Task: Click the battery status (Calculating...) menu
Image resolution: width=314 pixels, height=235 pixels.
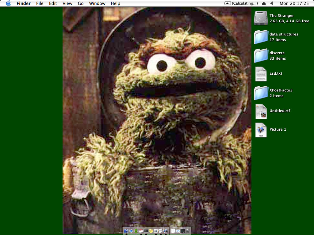Action: (241, 3)
